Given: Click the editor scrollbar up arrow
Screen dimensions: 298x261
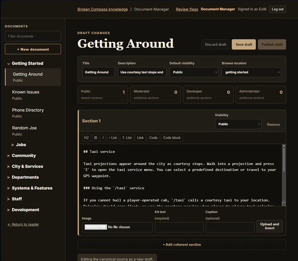Looking at the screenshot, I should [x=284, y=146].
